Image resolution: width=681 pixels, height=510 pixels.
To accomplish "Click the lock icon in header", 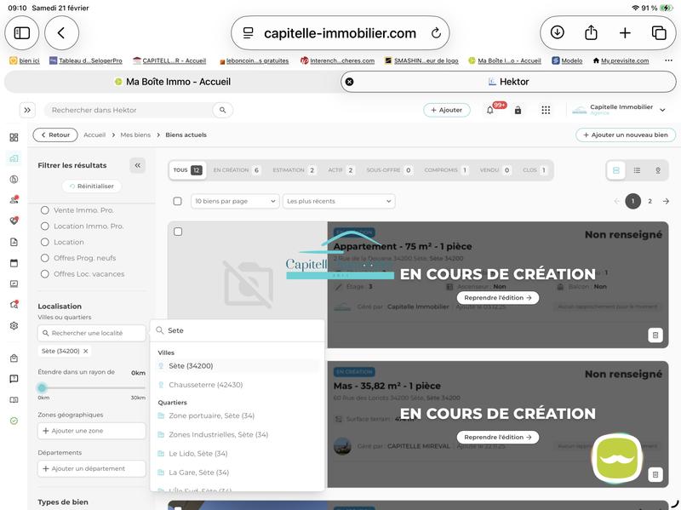I will coord(518,110).
